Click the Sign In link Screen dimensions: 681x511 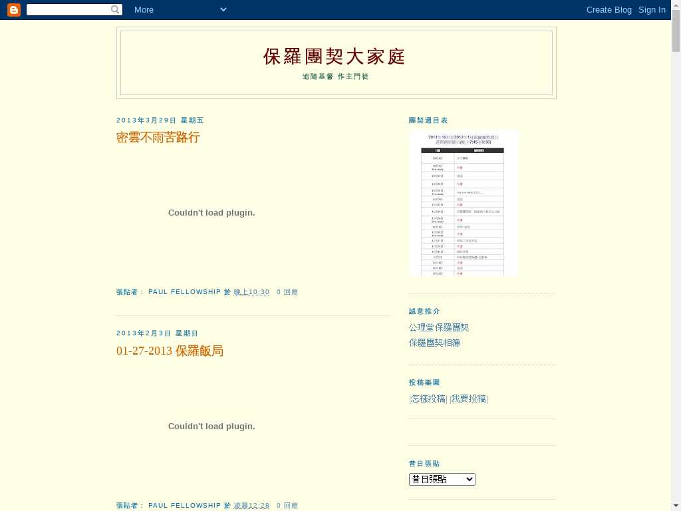[x=652, y=9]
